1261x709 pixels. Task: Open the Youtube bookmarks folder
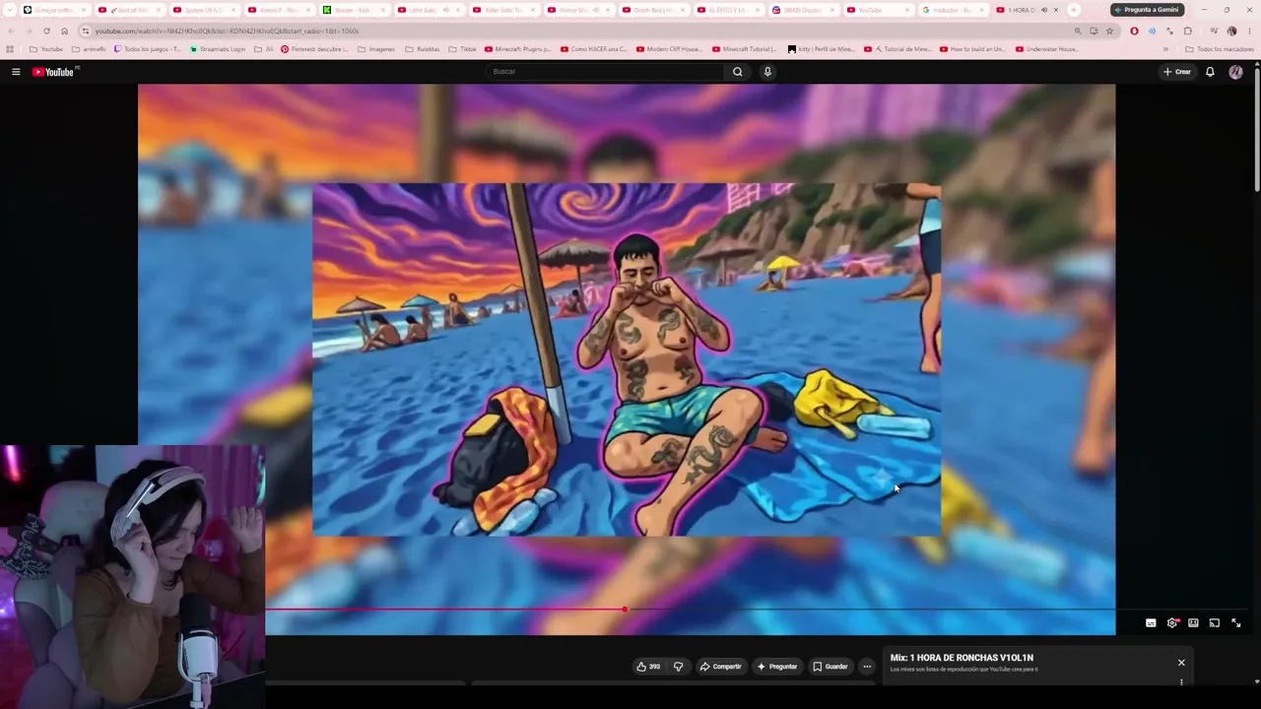pos(46,49)
